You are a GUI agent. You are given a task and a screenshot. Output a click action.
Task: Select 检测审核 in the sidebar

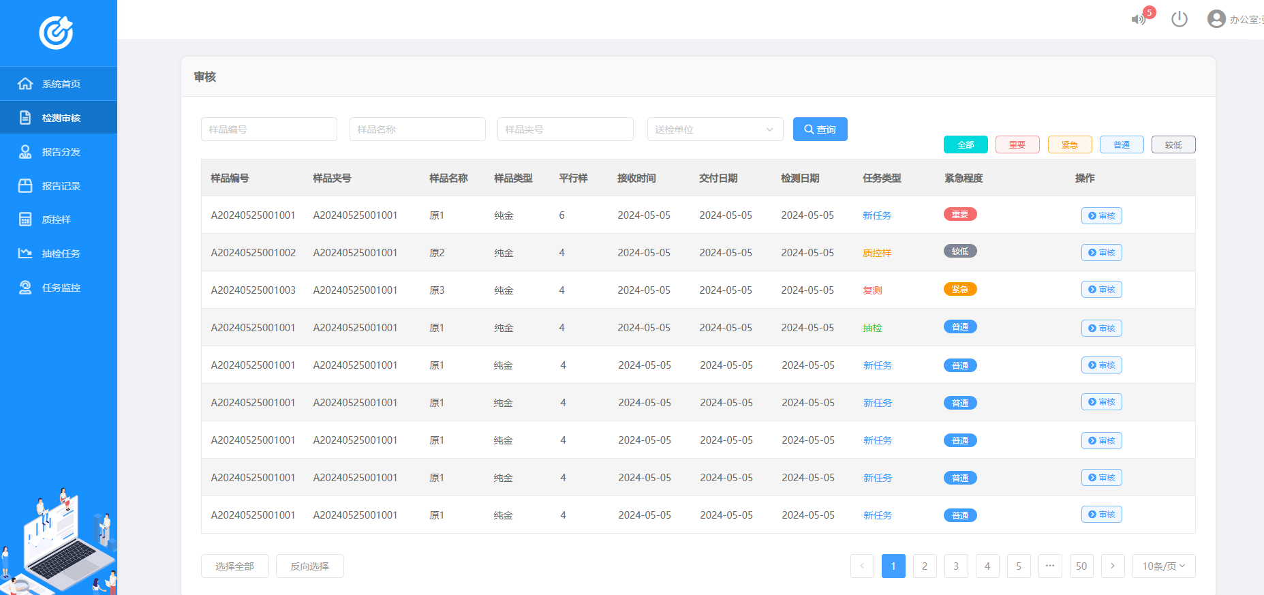(61, 118)
